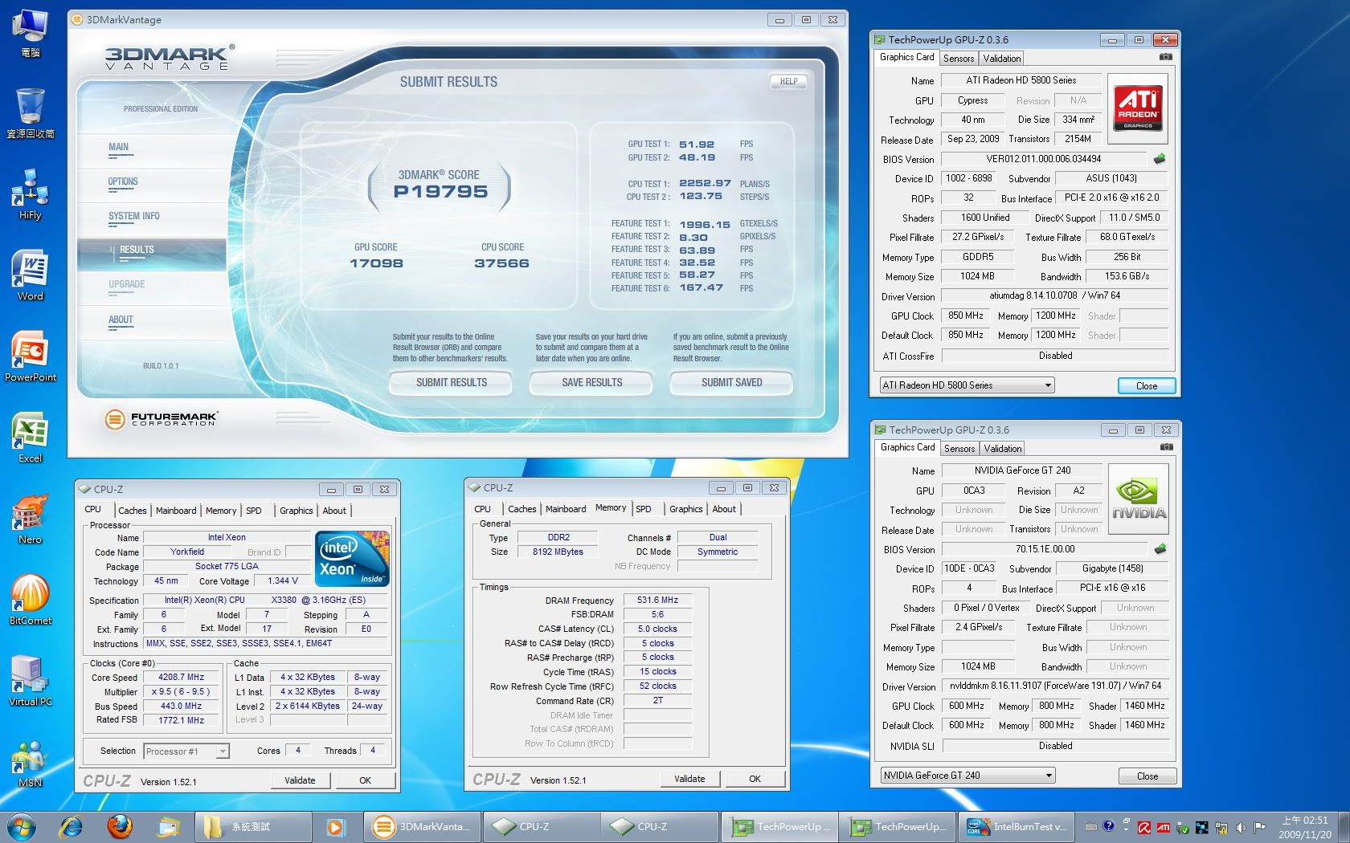Viewport: 1350px width, 843px height.
Task: Open the HiFly desktop shortcut
Action: (x=30, y=194)
